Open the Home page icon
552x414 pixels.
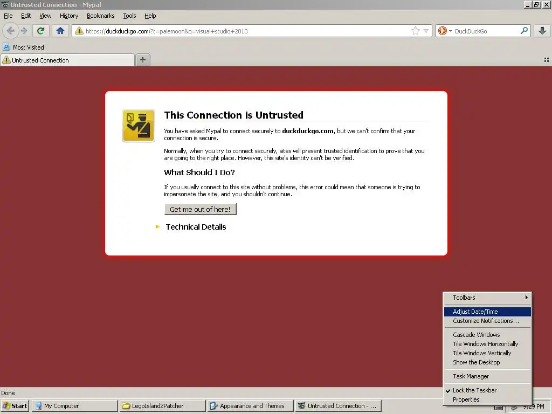coord(60,31)
